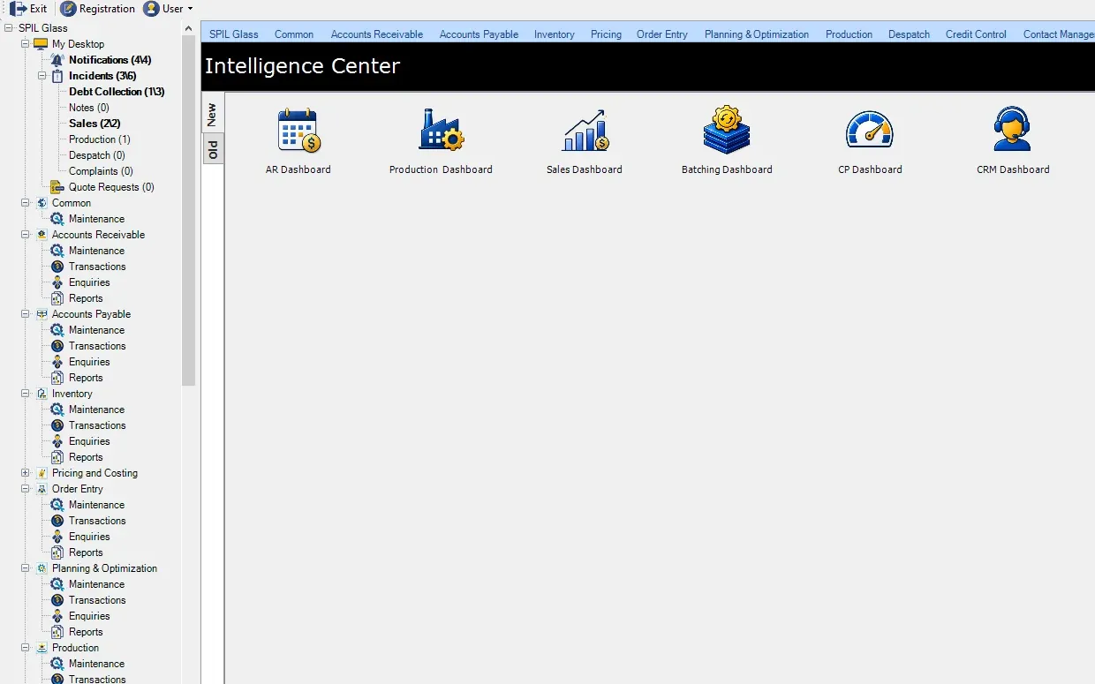Click the Accounts Payable module icon
The height and width of the screenshot is (684, 1095).
pyautogui.click(x=42, y=314)
